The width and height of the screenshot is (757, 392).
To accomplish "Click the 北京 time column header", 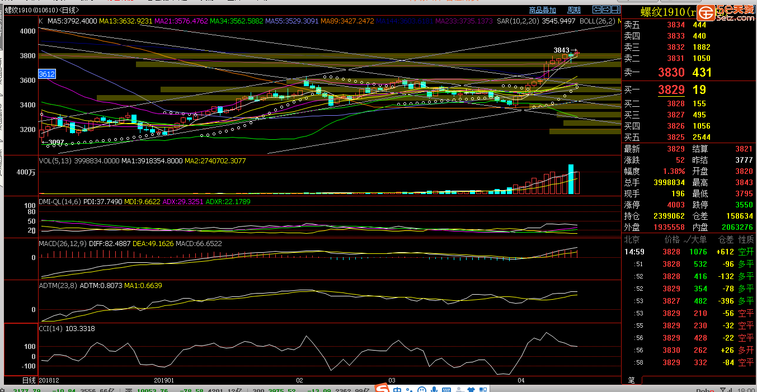I will [x=632, y=239].
